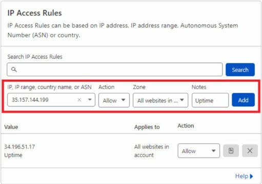Screen dimensions: 262x184
Task: Click the Notes field label
Action: click(199, 87)
